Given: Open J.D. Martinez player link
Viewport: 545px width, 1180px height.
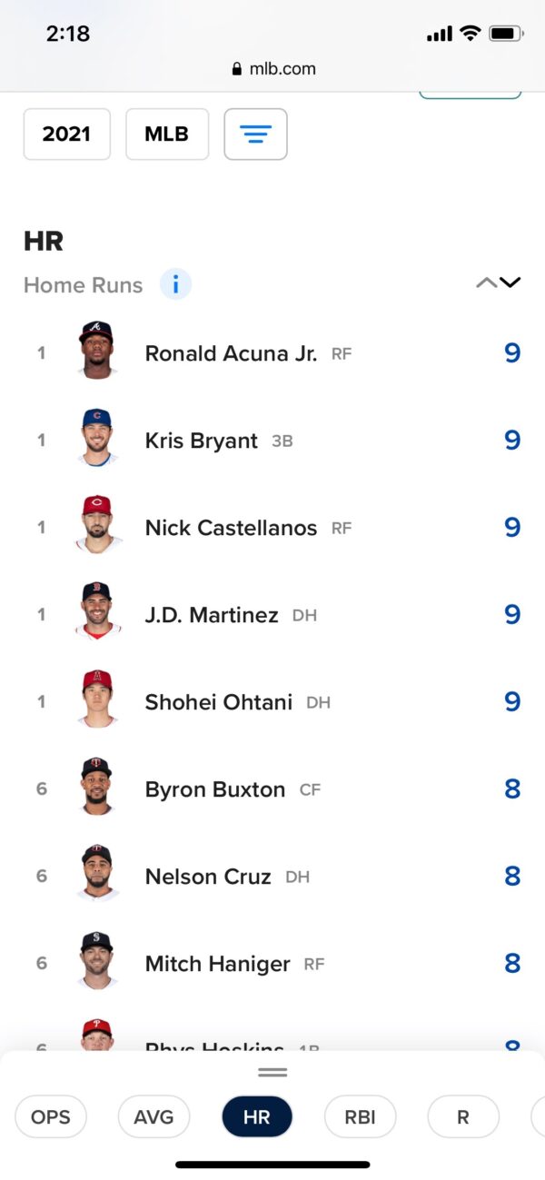Looking at the screenshot, I should pyautogui.click(x=212, y=615).
